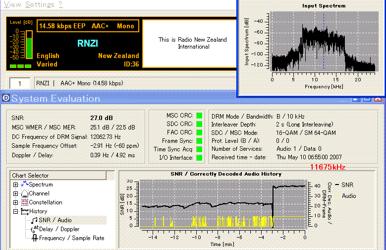Select service button 1
Image resolution: width=386 pixels, height=250 pixels.
click(x=20, y=83)
